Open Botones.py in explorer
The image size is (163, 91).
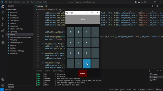pyautogui.click(x=13, y=12)
